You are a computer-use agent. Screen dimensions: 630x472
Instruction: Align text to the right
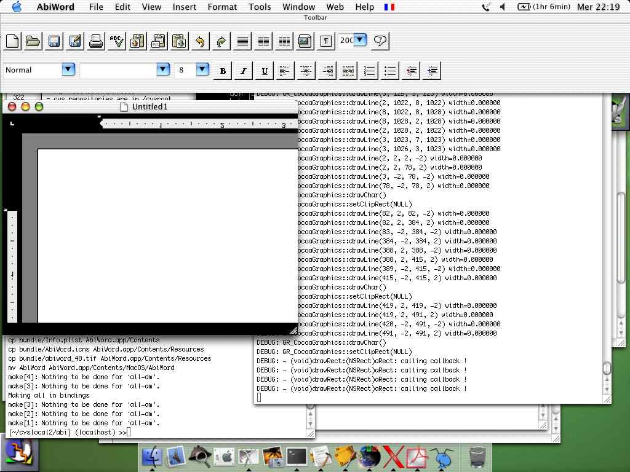click(327, 71)
